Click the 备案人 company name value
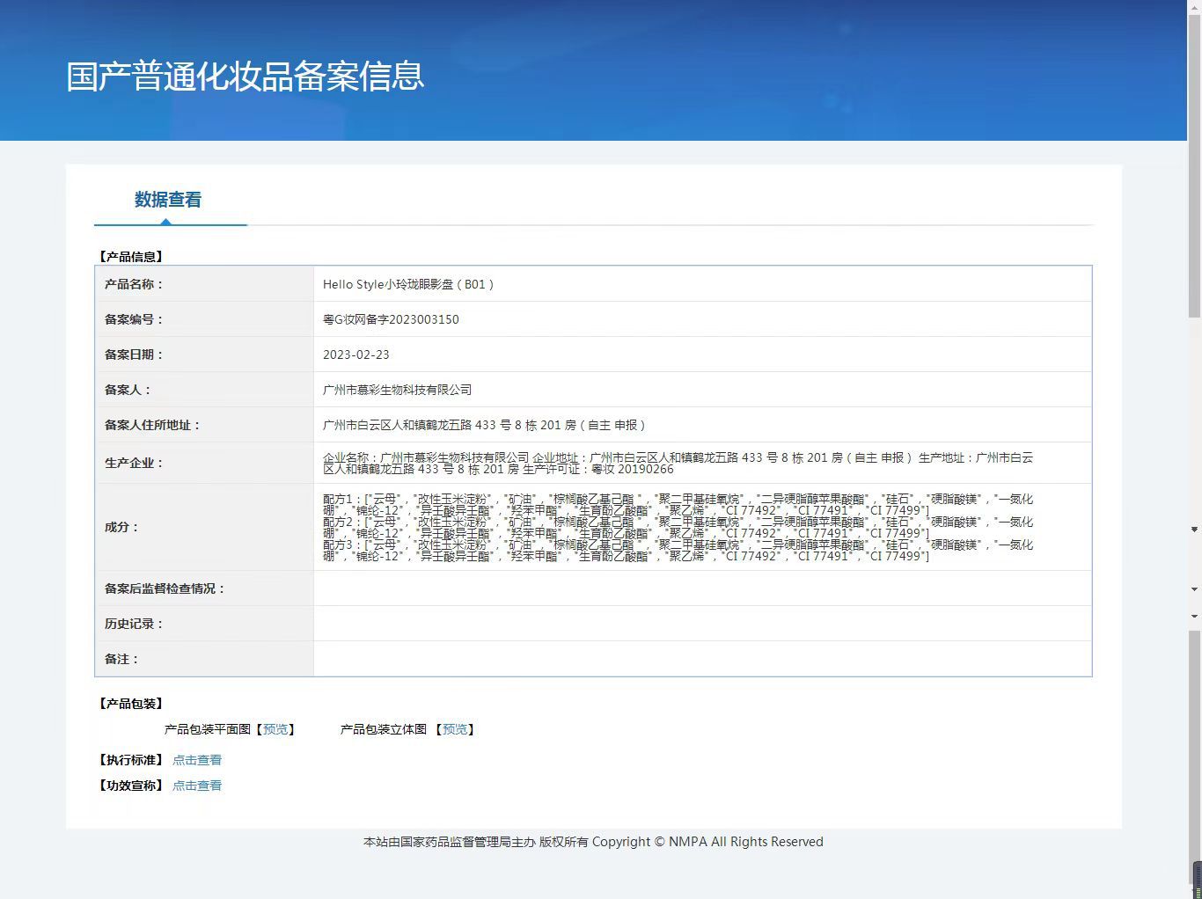The height and width of the screenshot is (899, 1202). (x=398, y=390)
